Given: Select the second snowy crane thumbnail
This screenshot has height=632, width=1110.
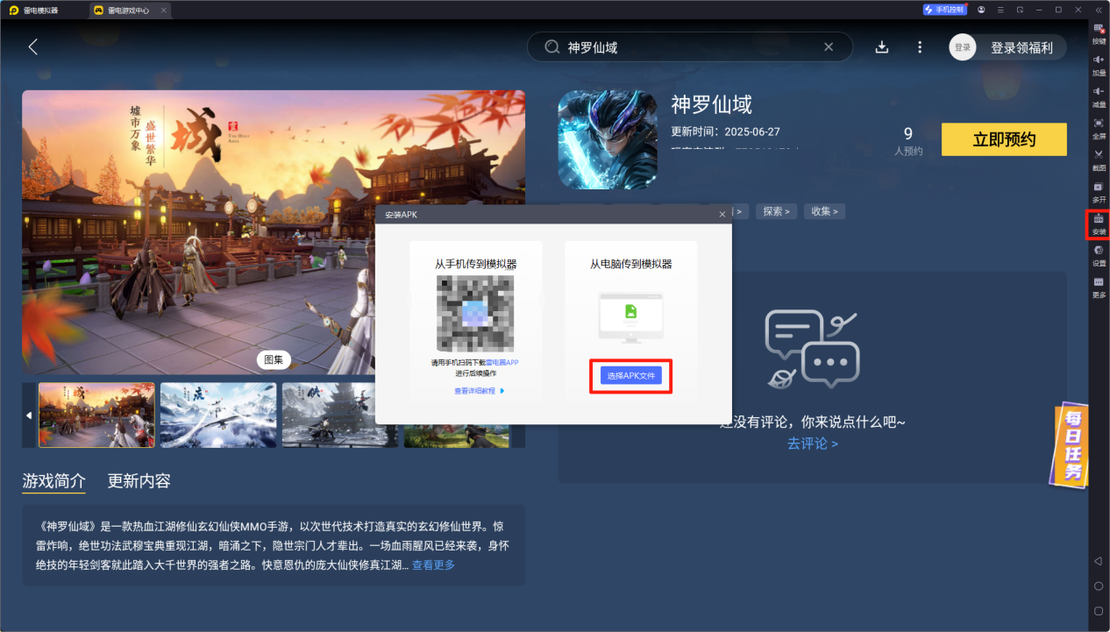Looking at the screenshot, I should click(218, 415).
